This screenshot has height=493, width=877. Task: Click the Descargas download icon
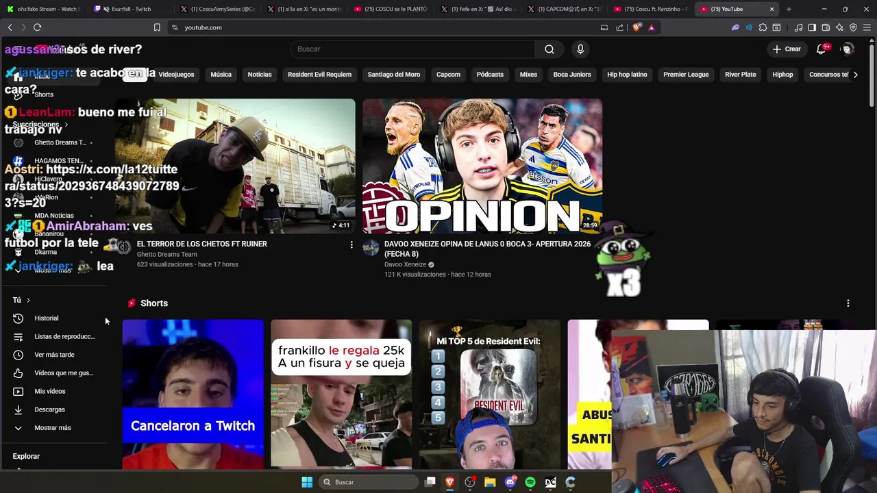18,409
